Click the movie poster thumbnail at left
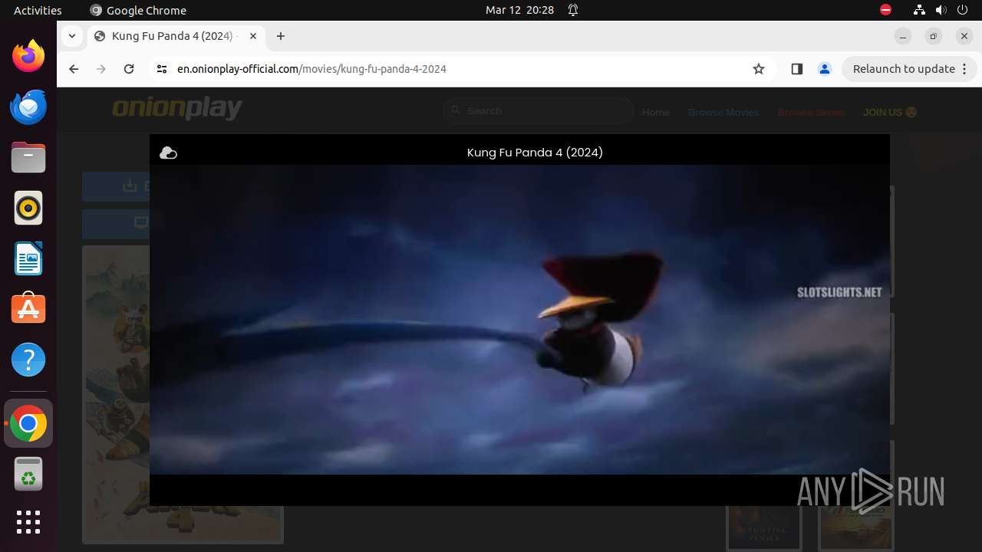This screenshot has width=982, height=552. coord(116,394)
